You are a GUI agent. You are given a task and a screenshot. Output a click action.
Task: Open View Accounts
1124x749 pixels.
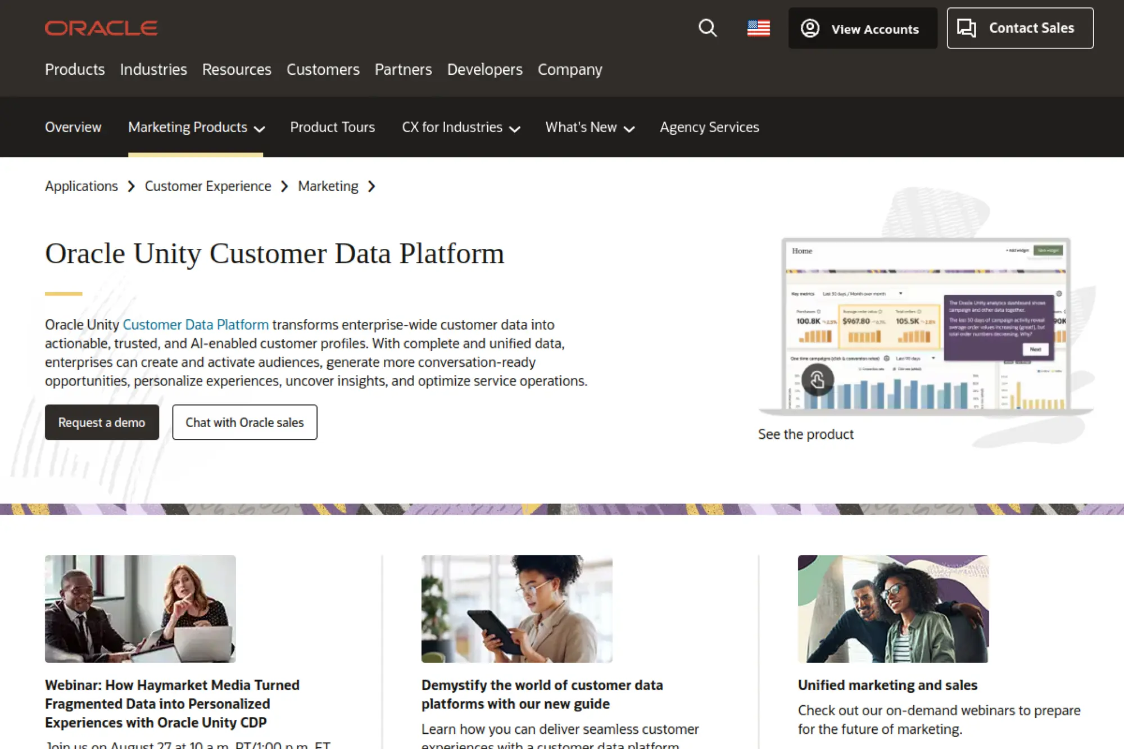pos(864,29)
